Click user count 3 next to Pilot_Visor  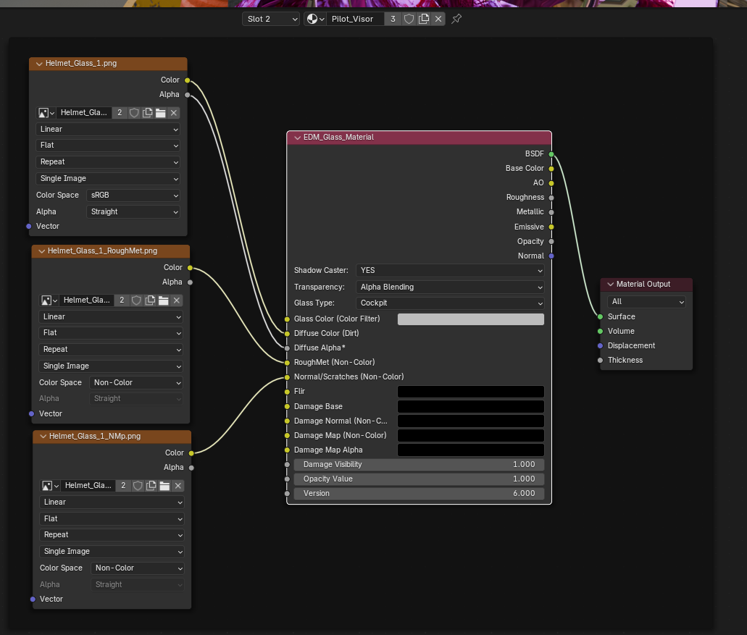tap(393, 19)
